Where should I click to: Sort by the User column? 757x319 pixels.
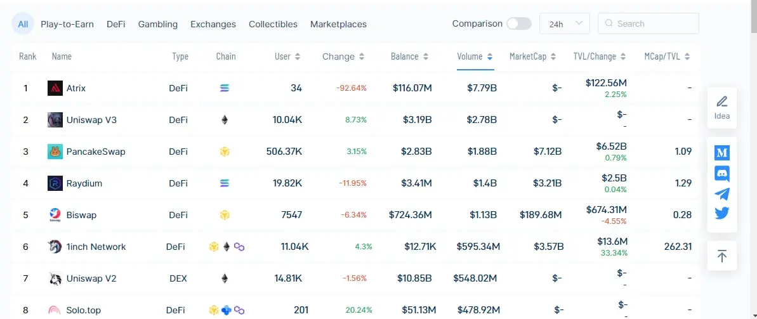(287, 56)
